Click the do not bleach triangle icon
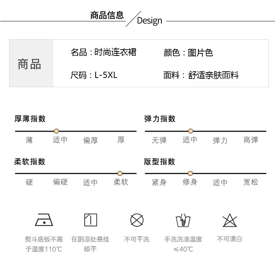275x260 pixels. point(230,220)
